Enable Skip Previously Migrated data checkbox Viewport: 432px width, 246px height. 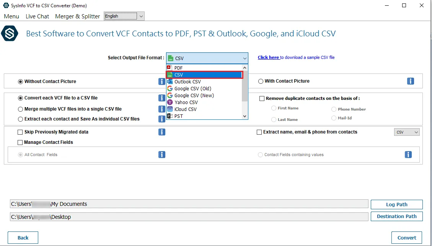(x=20, y=132)
